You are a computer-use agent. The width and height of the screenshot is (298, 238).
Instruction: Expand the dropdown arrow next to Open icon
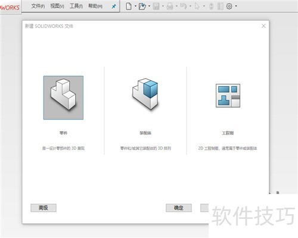coord(149,6)
